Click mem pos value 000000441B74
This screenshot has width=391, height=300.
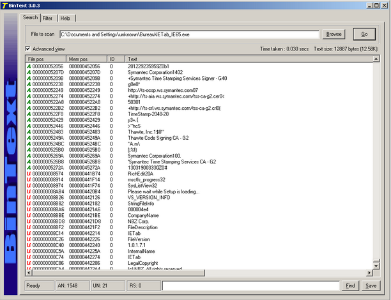(x=84, y=174)
